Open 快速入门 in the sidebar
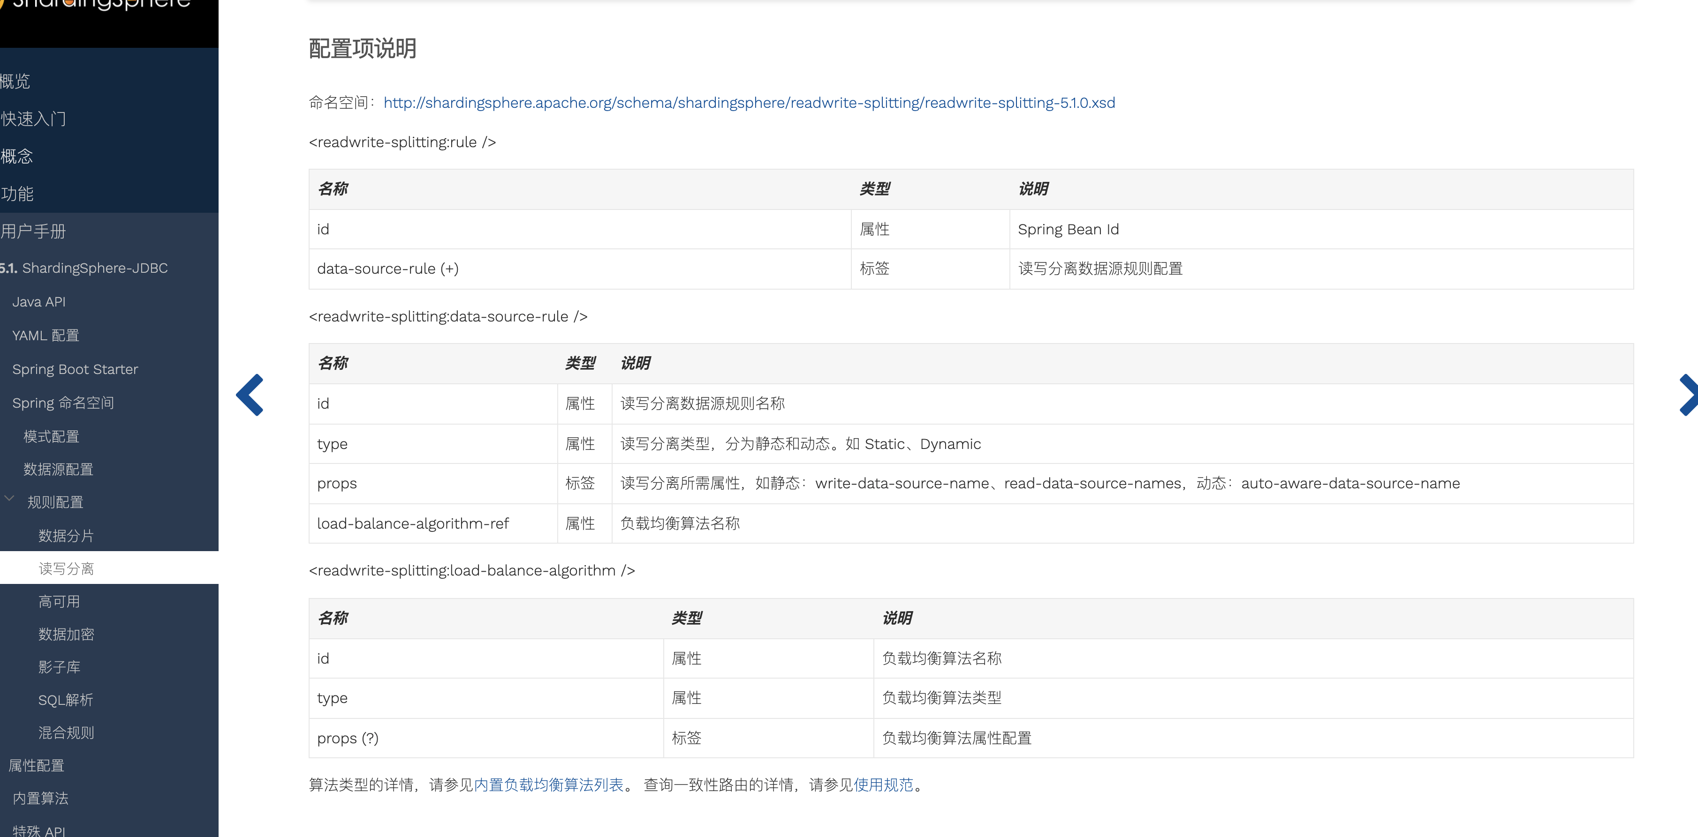 pos(33,119)
